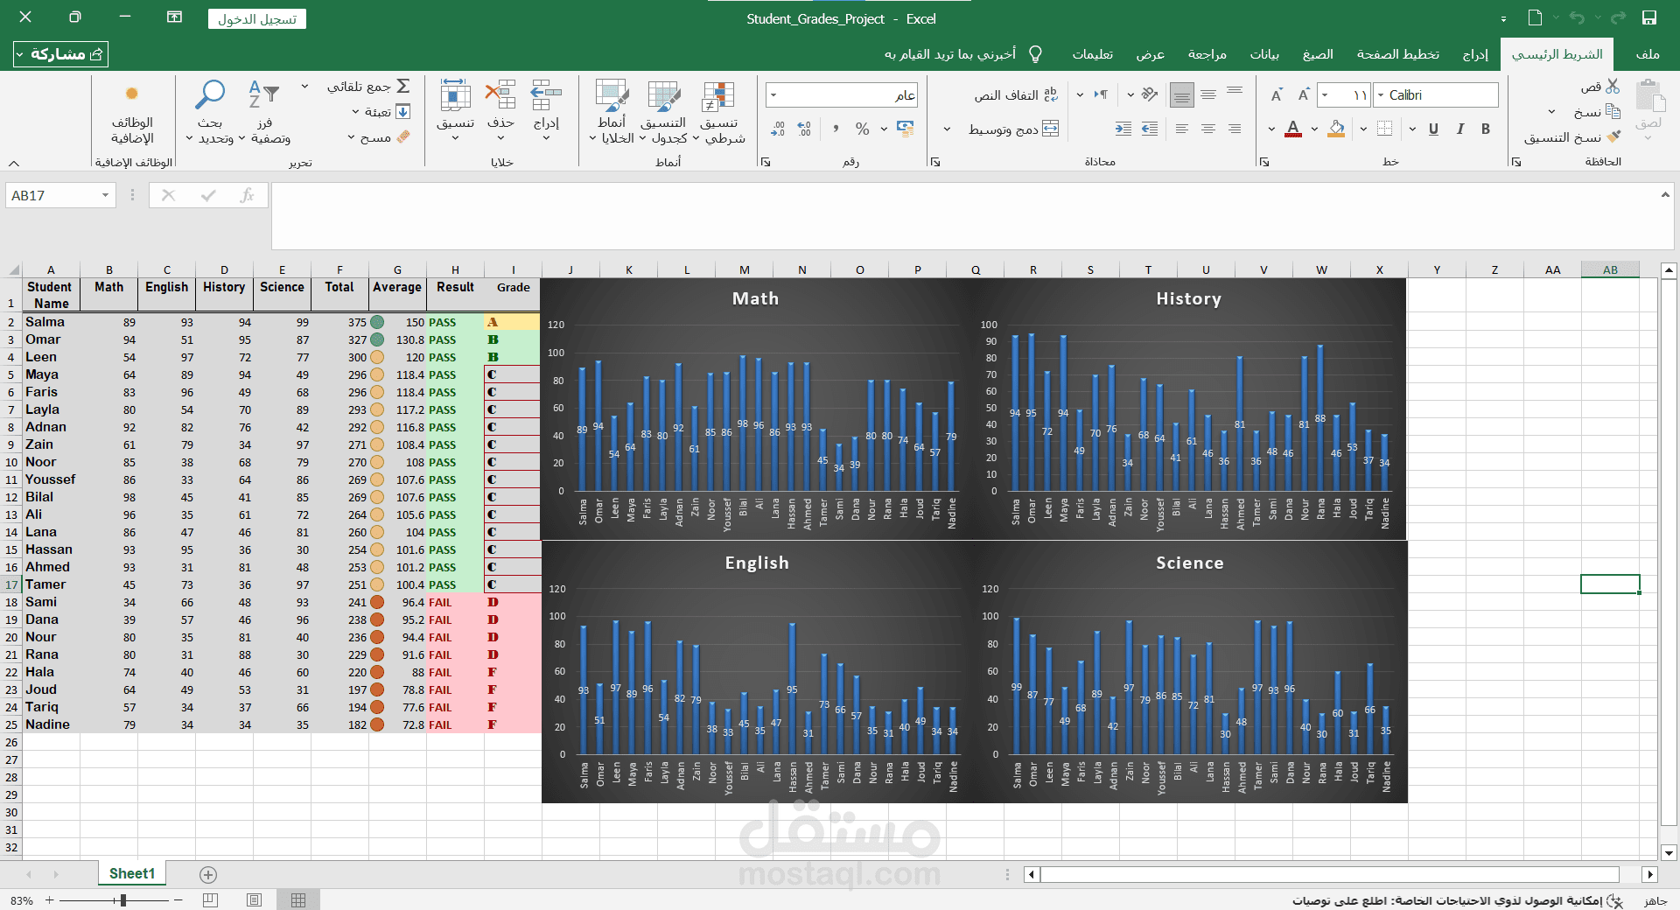The image size is (1680, 910).
Task: Open the Sheet1 worksheet tab
Action: tap(132, 873)
